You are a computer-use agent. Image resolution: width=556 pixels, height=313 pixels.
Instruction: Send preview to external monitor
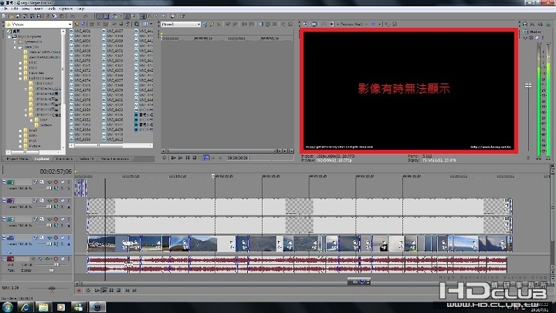(314, 24)
